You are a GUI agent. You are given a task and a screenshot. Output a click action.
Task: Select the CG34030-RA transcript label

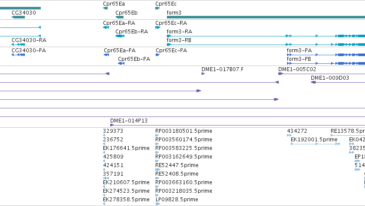tap(29, 40)
